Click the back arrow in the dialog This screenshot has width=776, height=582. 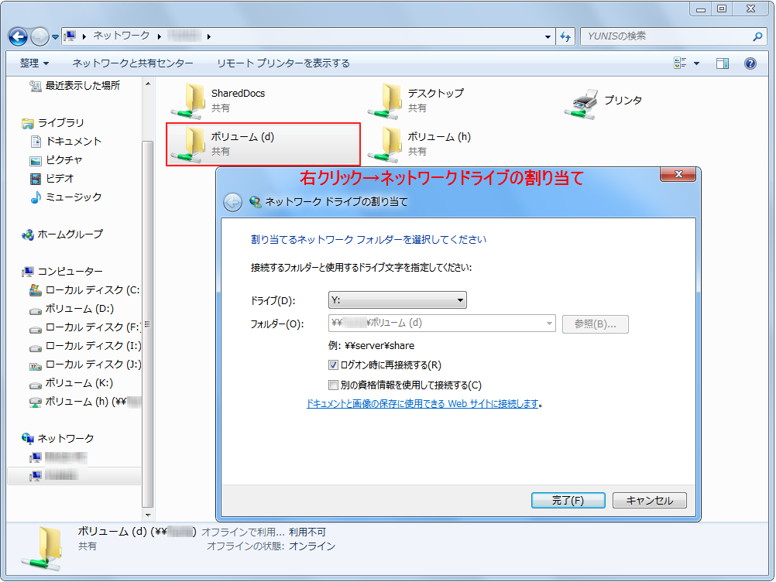[x=232, y=202]
